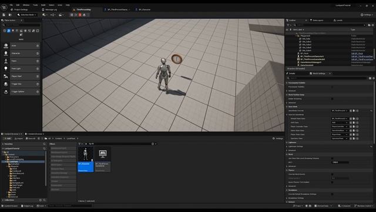This screenshot has height=212, width=376.
Task: Click the Player Start entry in Place Actors
Action: tap(21, 77)
